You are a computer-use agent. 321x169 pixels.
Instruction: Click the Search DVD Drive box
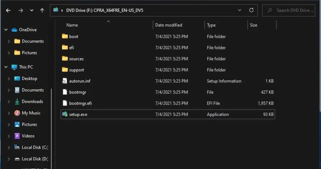[x=288, y=10]
